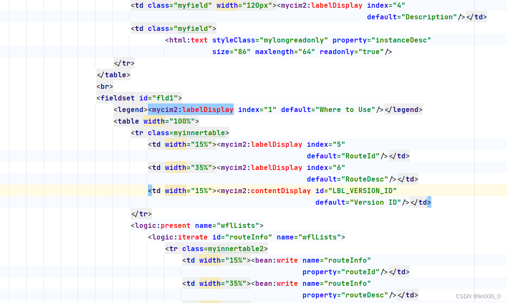507x303 pixels.
Task: Click the property="routeDesc" attribute
Action: point(345,295)
